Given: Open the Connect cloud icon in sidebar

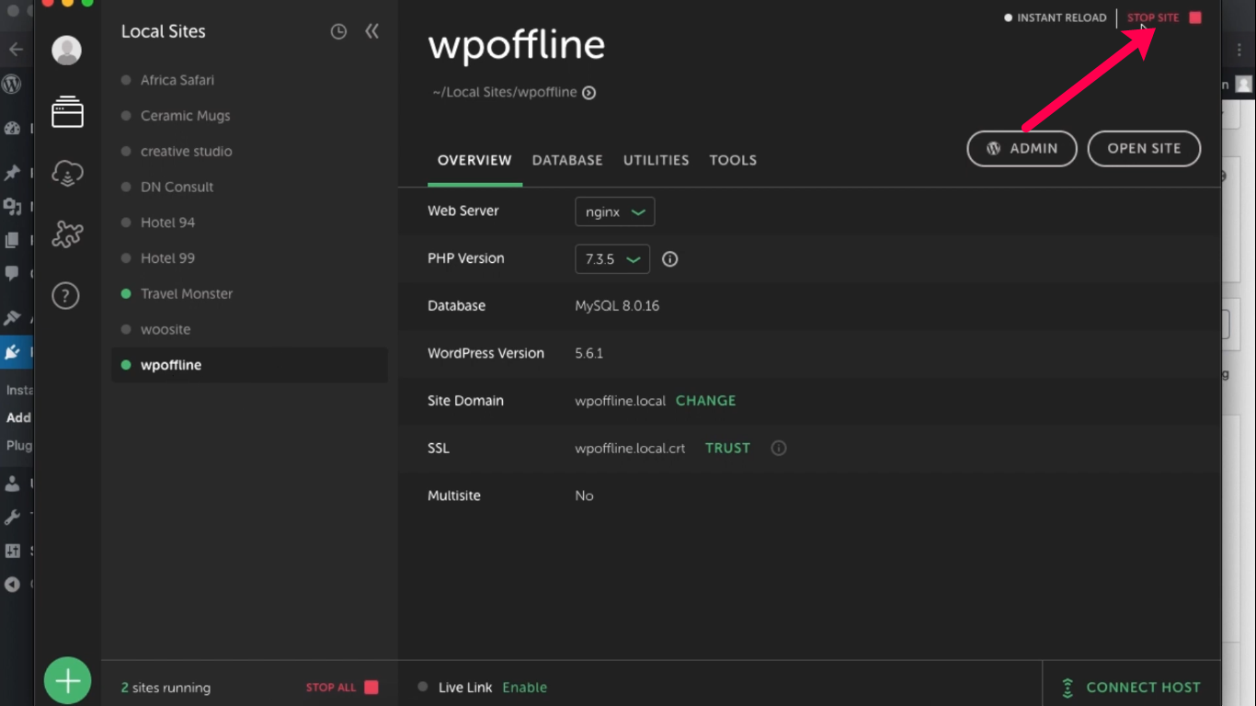Looking at the screenshot, I should tap(67, 173).
